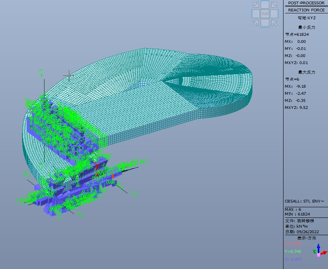The width and height of the screenshot is (328, 269).
Task: Click the POST-PROCESSOR legend title
Action: [x=306, y=3]
